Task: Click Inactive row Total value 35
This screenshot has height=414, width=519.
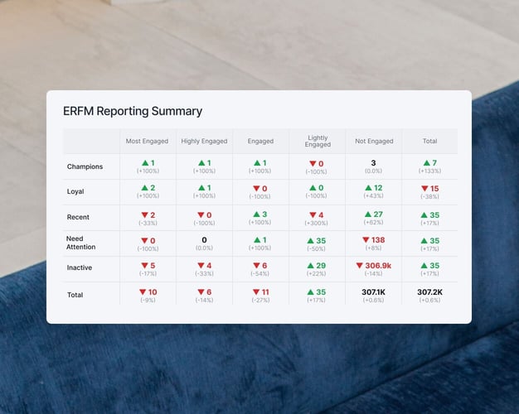Action: pyautogui.click(x=434, y=266)
